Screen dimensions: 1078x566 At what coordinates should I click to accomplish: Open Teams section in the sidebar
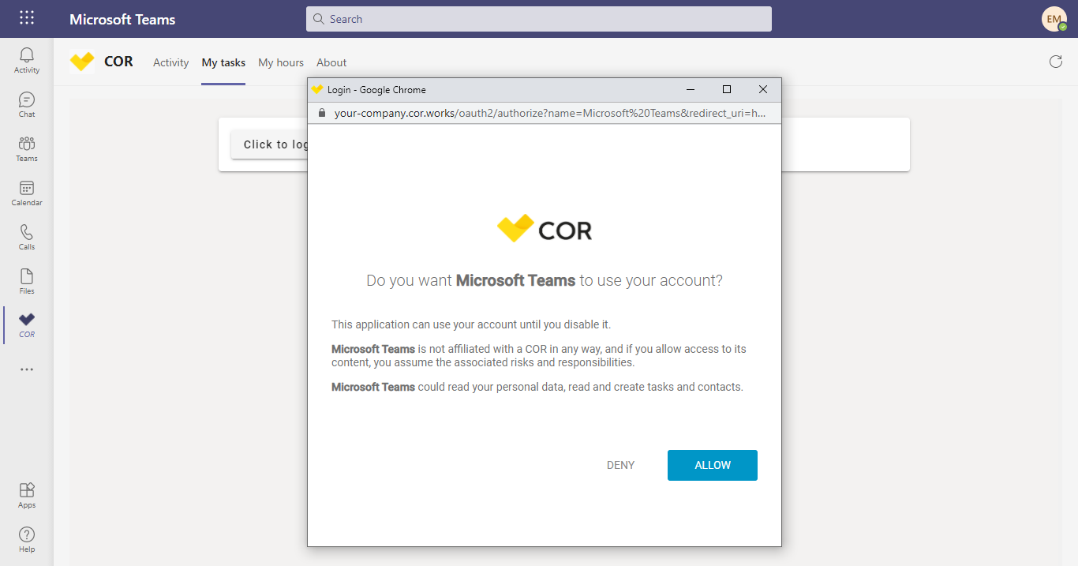click(27, 148)
